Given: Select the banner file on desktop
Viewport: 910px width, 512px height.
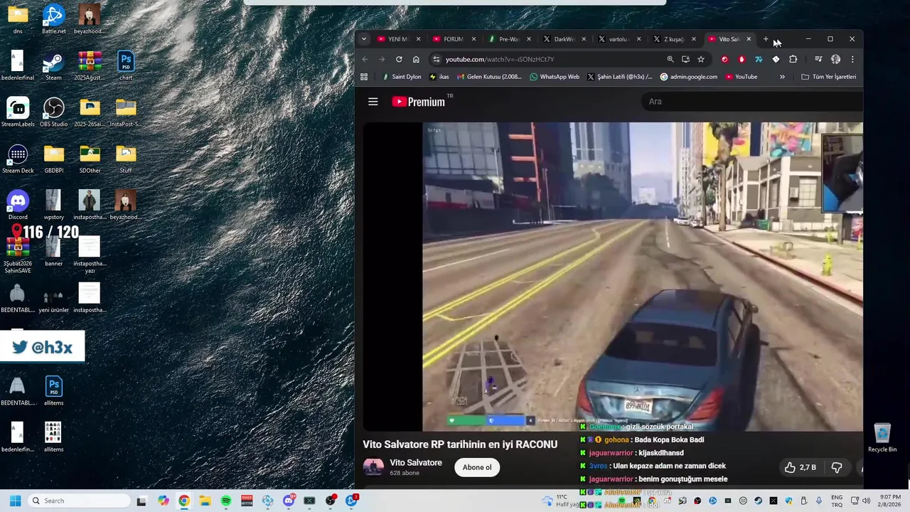Looking at the screenshot, I should pos(54,251).
